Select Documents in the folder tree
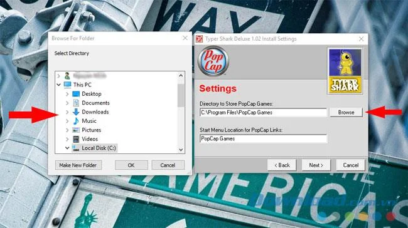Viewport: 408px width, 228px height. [96, 103]
